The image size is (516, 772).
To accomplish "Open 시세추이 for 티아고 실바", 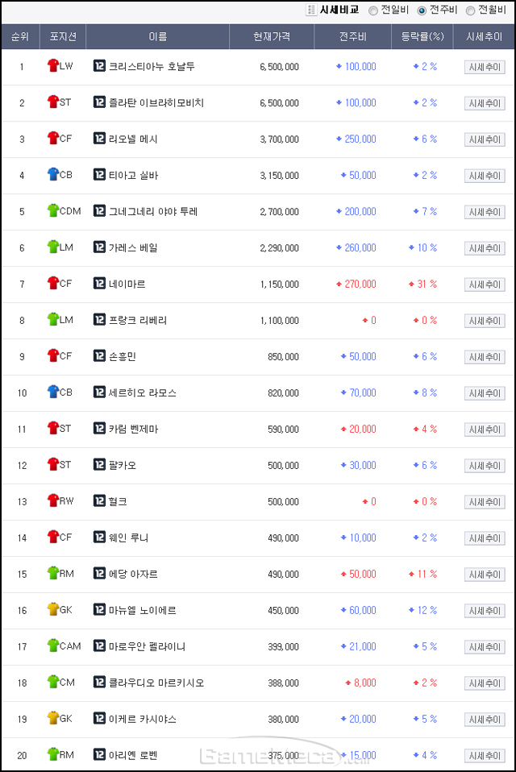I will coord(485,176).
